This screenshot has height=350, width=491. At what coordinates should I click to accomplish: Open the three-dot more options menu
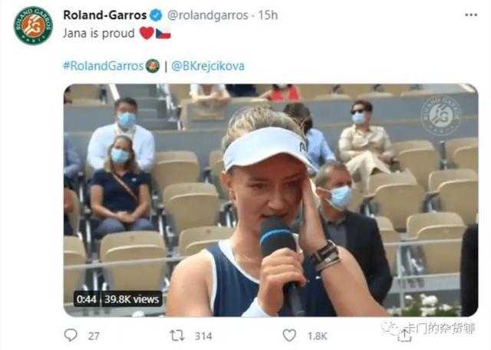tap(471, 15)
